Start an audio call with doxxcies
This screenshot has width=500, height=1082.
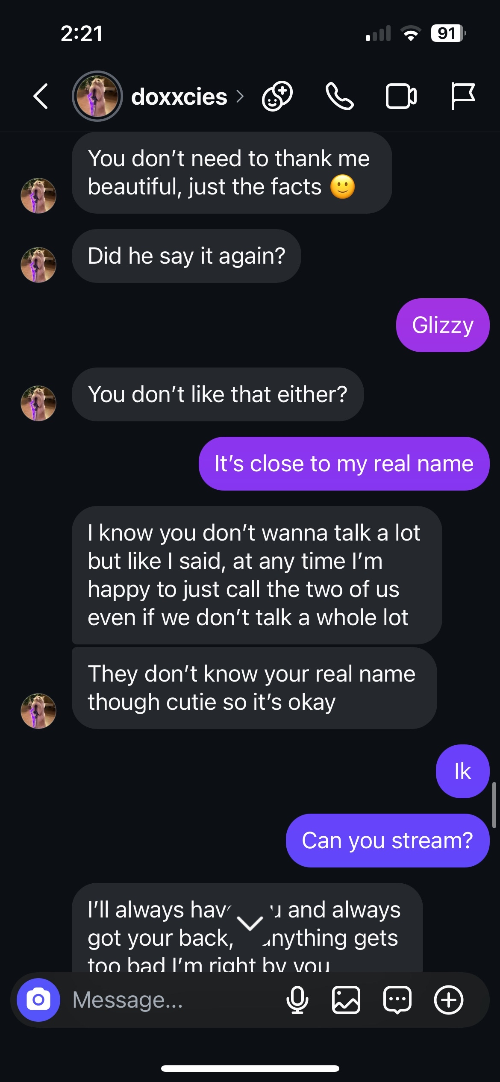(340, 96)
